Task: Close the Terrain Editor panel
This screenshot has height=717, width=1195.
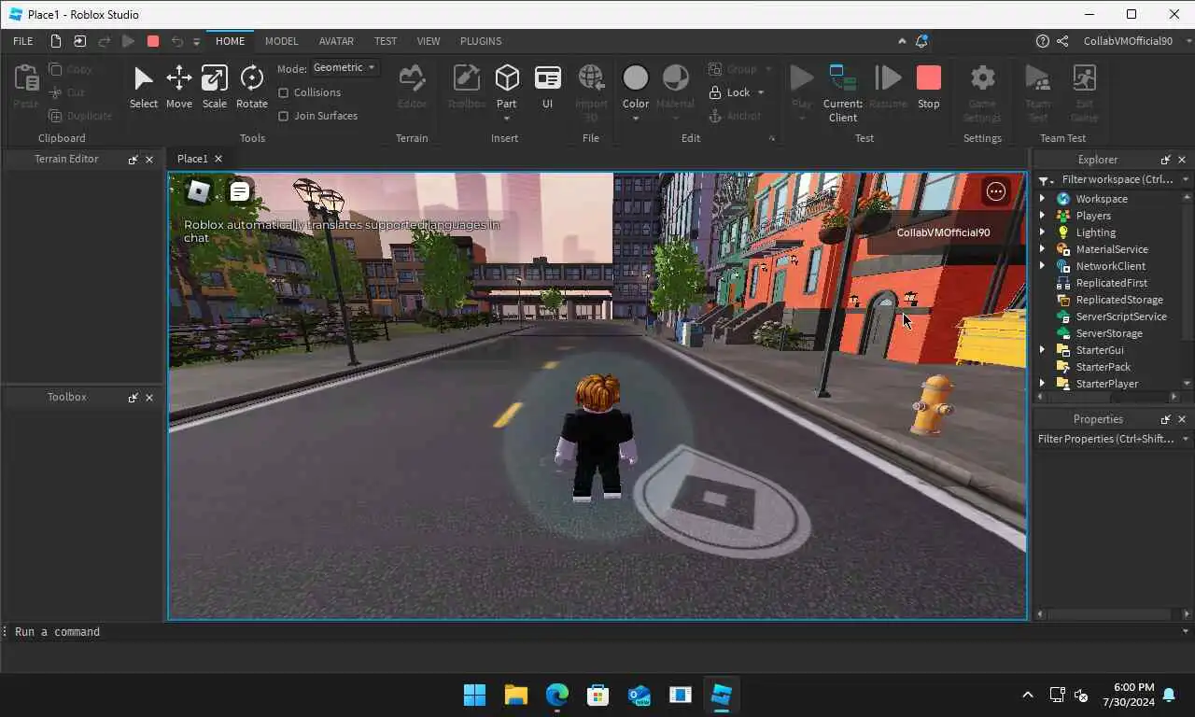Action: (x=149, y=160)
